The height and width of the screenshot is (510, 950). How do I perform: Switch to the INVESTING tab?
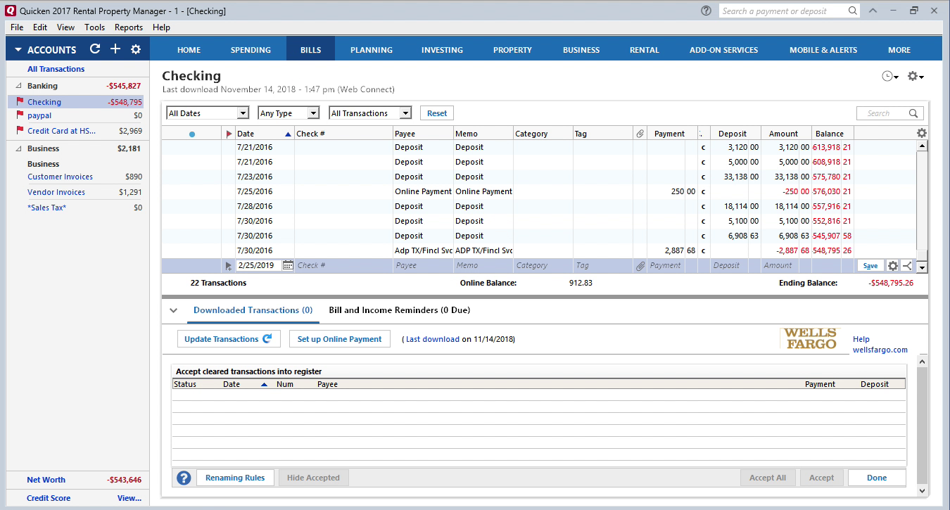pos(442,50)
